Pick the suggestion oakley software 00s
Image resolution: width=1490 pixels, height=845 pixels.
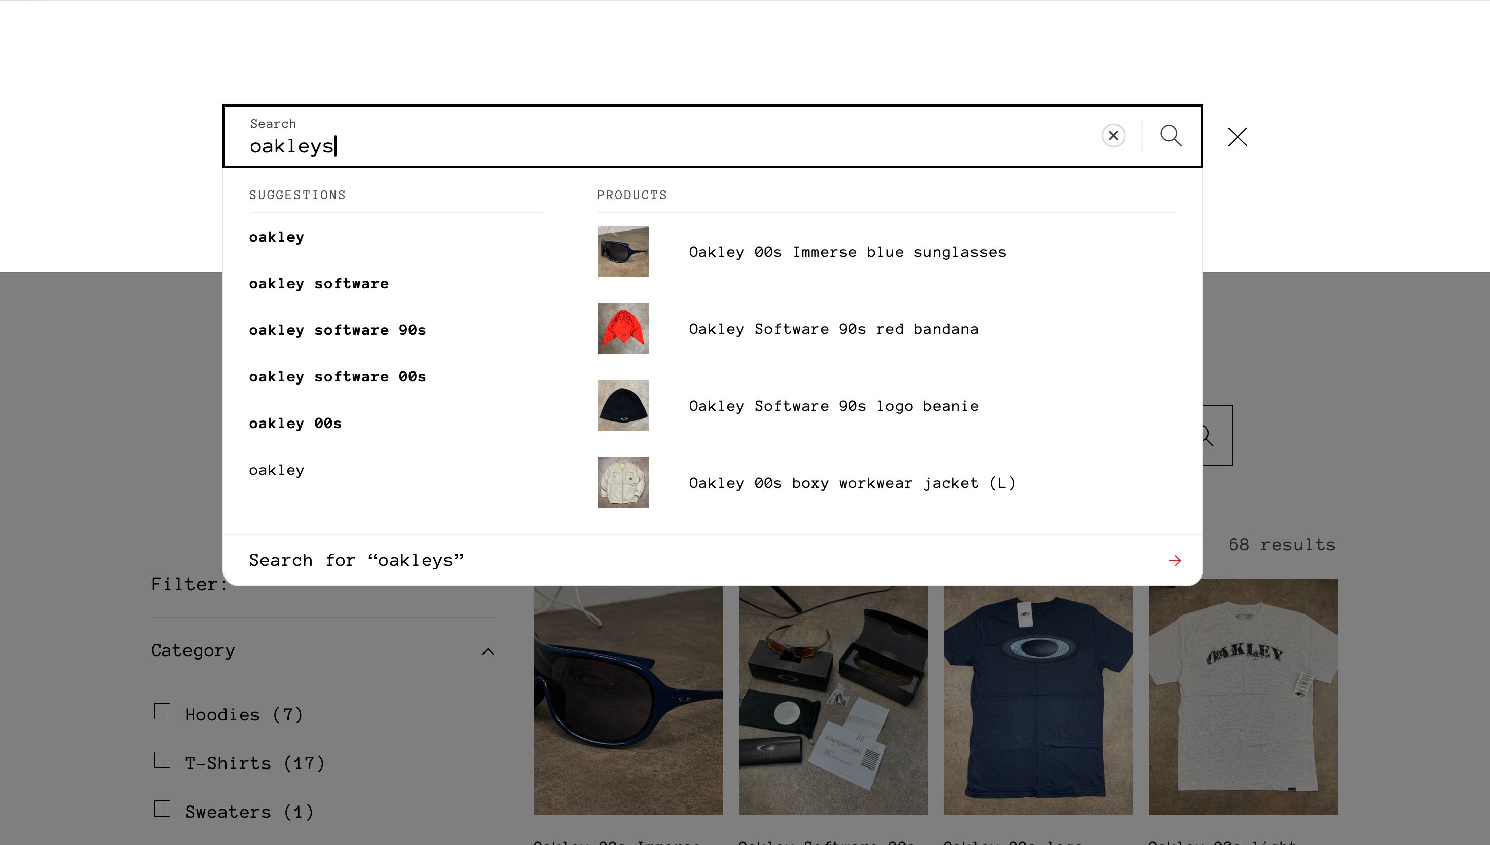(337, 376)
